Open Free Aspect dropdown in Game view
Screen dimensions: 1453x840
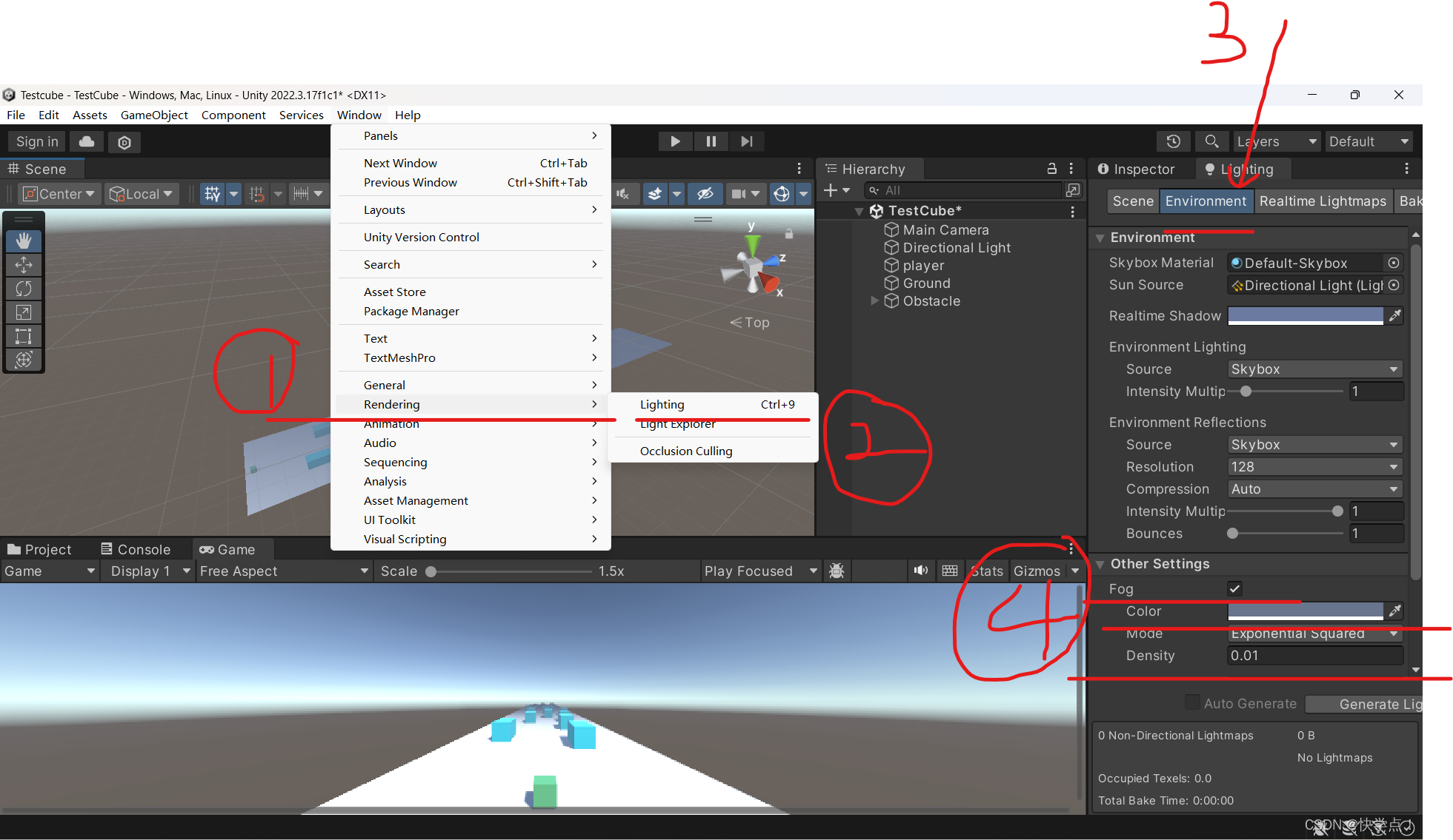[x=284, y=571]
